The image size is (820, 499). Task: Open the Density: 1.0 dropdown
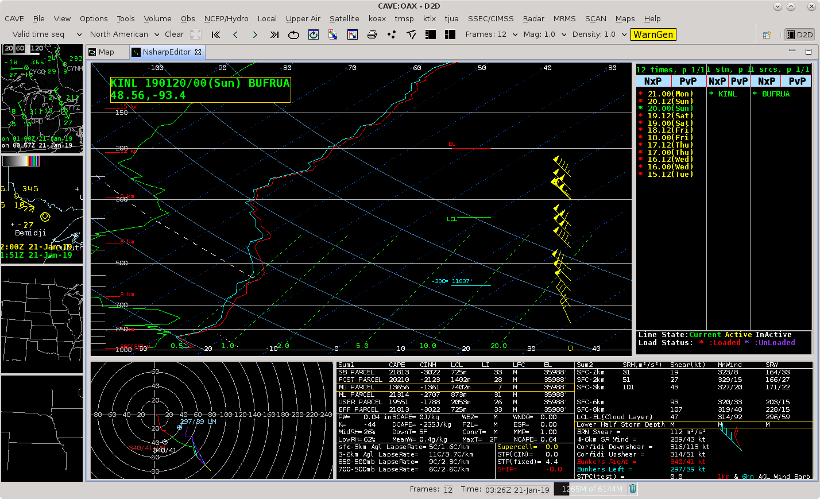[599, 34]
